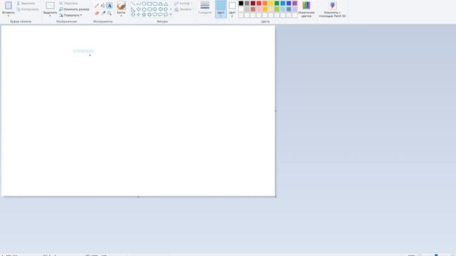Select Цвет 2 background color box
Screen dimensions: 456x256
coord(232,9)
